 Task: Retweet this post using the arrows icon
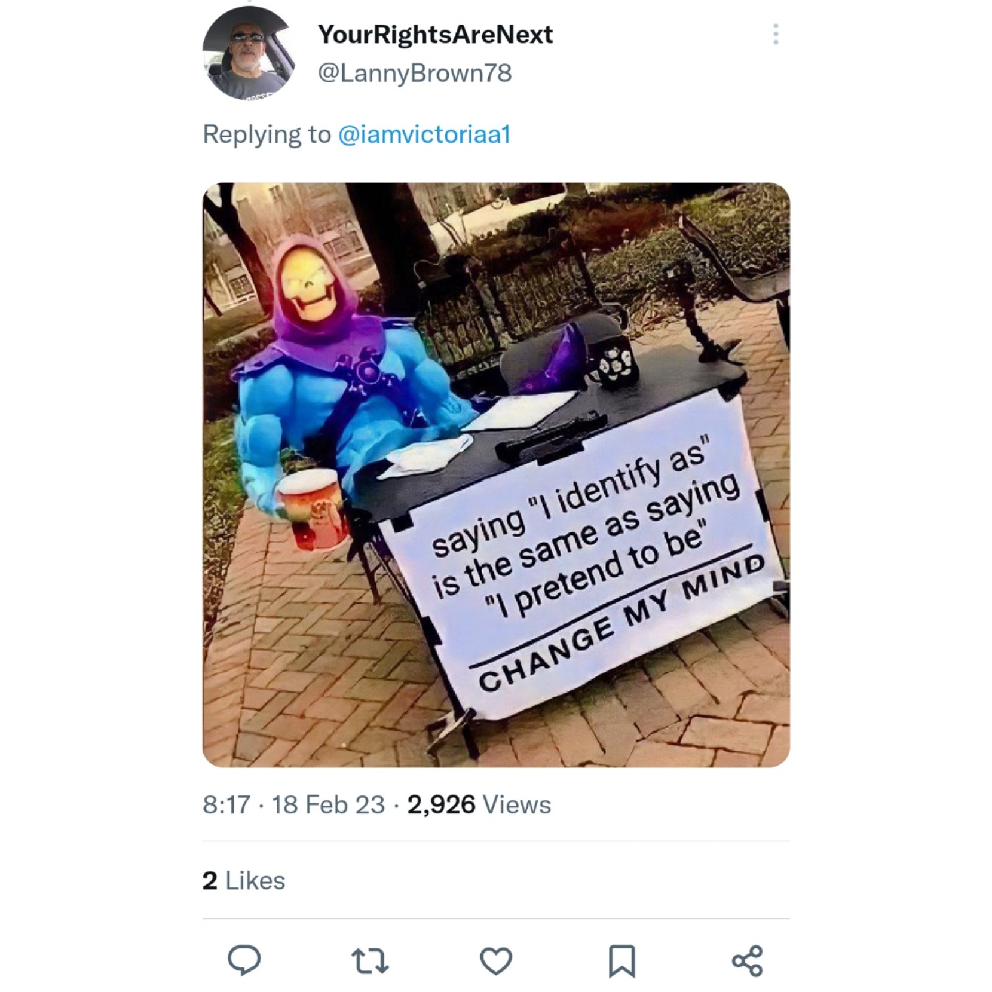370,961
